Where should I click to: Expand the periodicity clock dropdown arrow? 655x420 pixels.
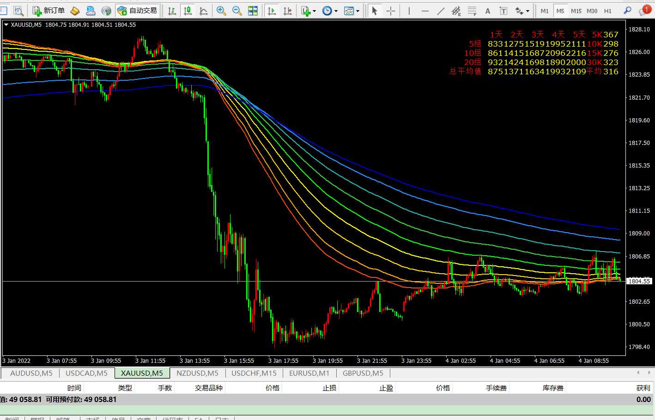(336, 11)
